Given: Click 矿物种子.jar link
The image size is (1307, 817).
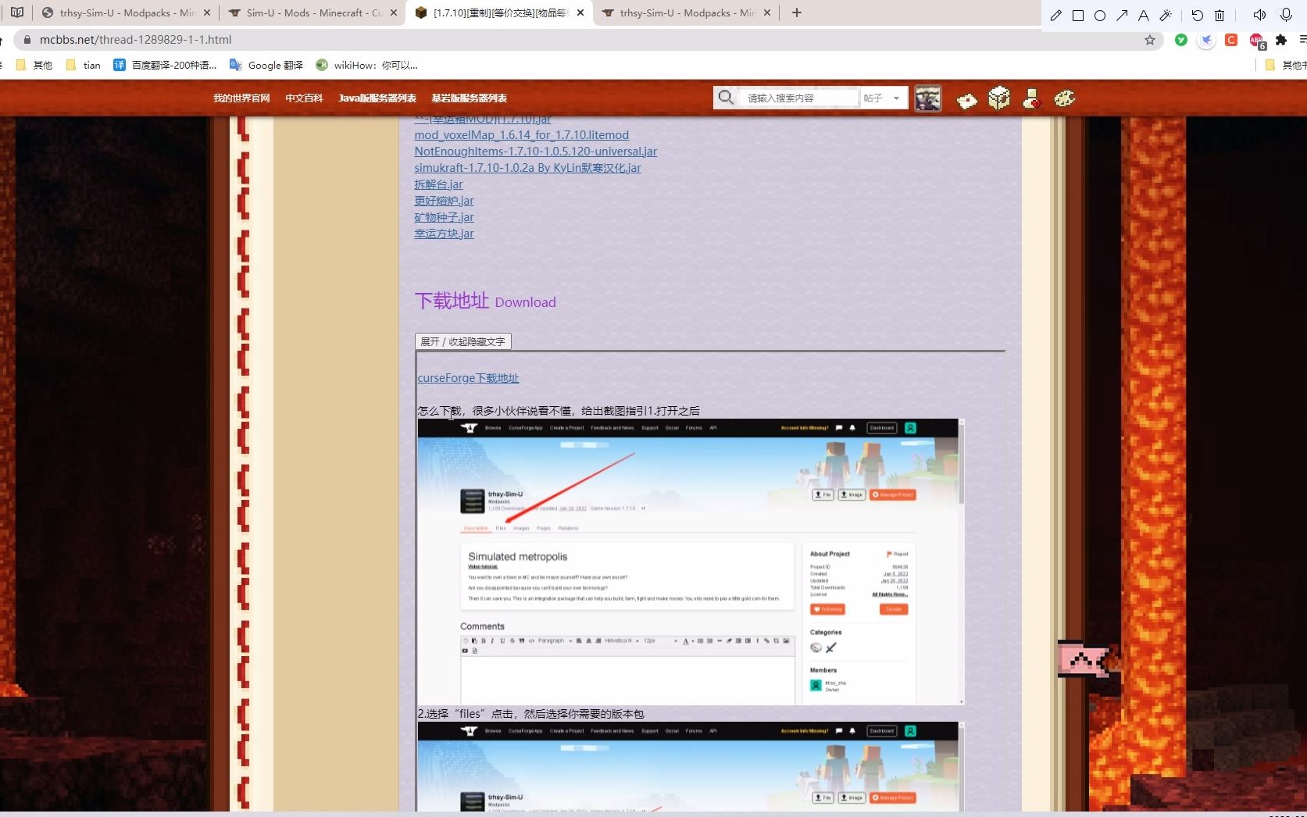Looking at the screenshot, I should (444, 217).
